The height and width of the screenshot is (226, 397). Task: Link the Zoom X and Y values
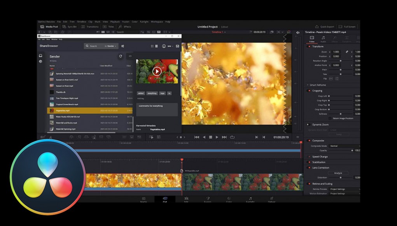coord(347,52)
